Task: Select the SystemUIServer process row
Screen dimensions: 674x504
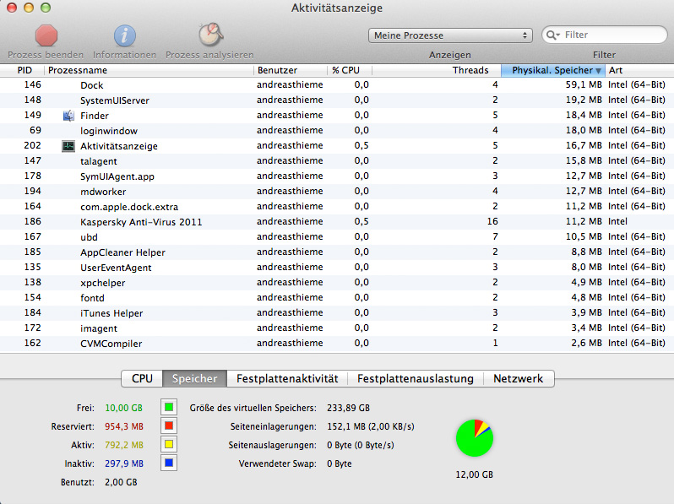Action: click(x=337, y=100)
